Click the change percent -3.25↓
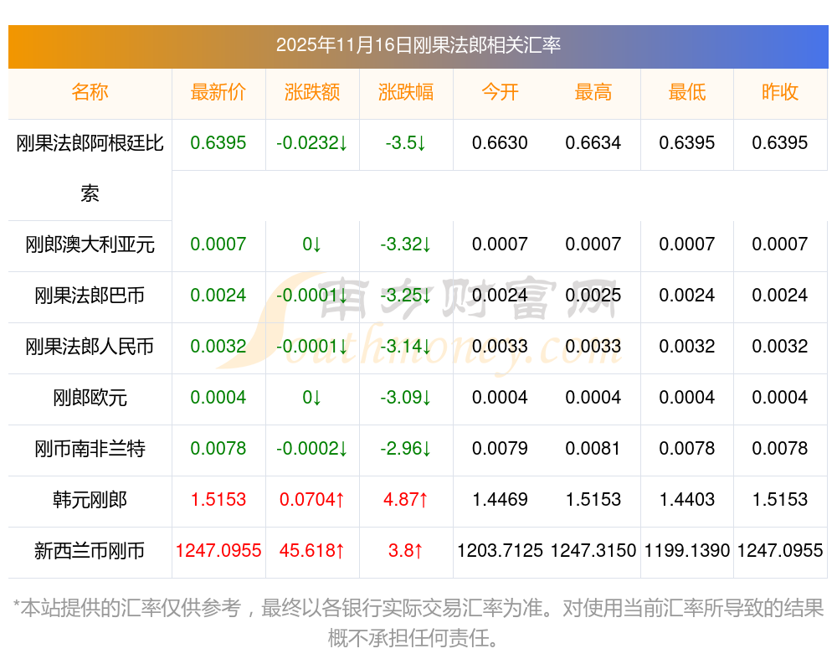The image size is (837, 664). [406, 296]
